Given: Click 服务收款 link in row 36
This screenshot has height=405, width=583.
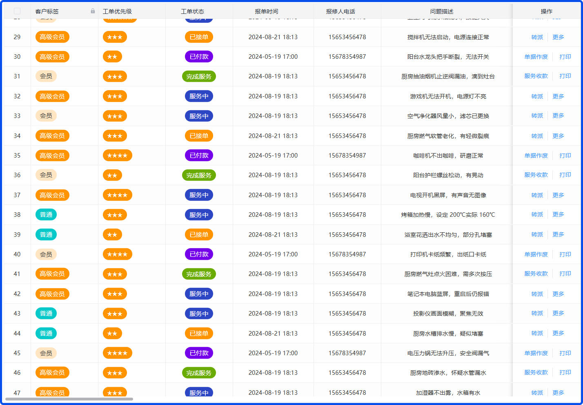Looking at the screenshot, I should coord(536,175).
